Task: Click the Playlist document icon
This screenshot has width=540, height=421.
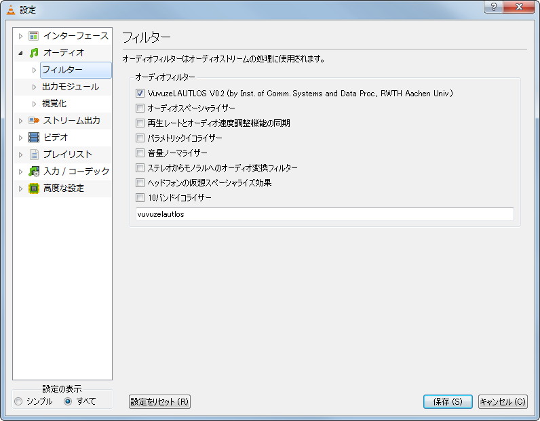Action: (34, 155)
